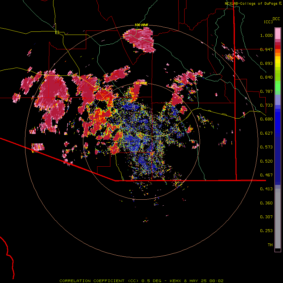The width and height of the screenshot is (283, 283).
Task: Select the 0.467 scale value
Action: (266, 175)
